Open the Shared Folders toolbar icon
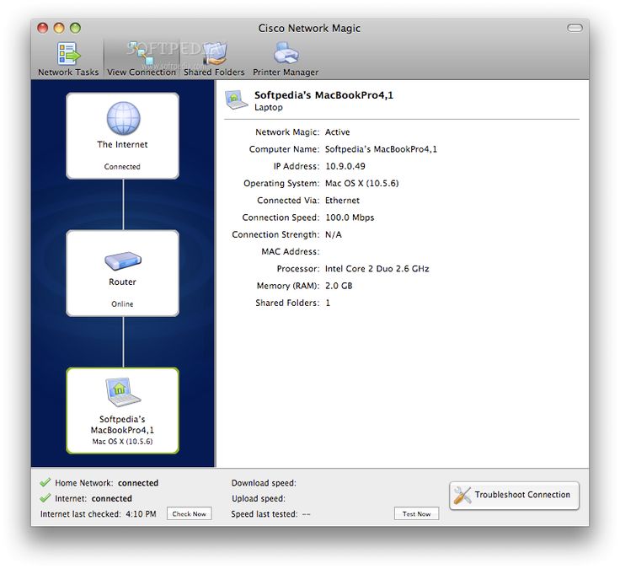Screen dimensions: 620x569 pos(214,54)
